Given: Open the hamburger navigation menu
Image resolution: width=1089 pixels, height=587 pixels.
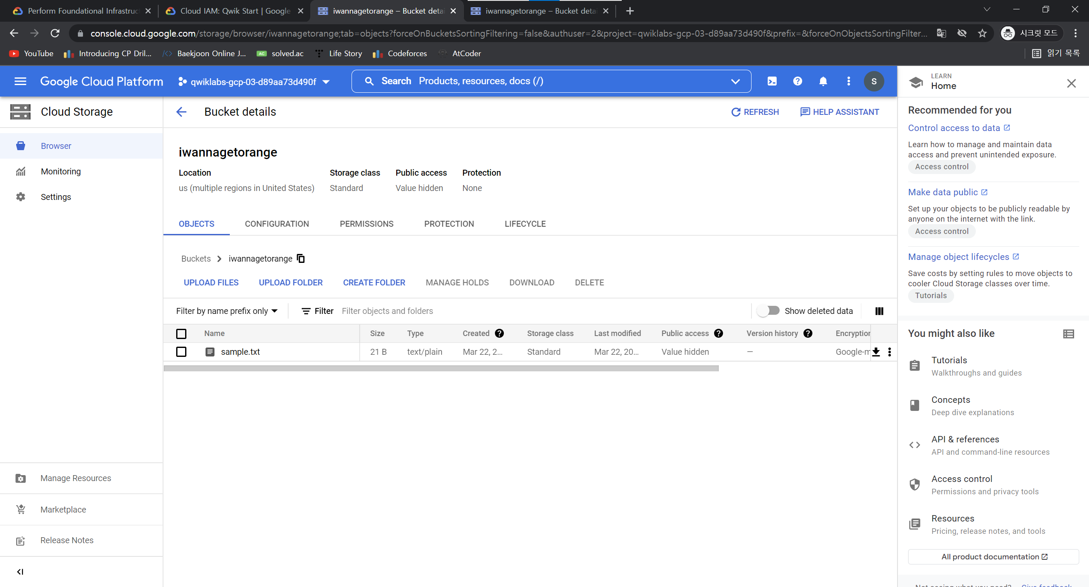Looking at the screenshot, I should (20, 81).
